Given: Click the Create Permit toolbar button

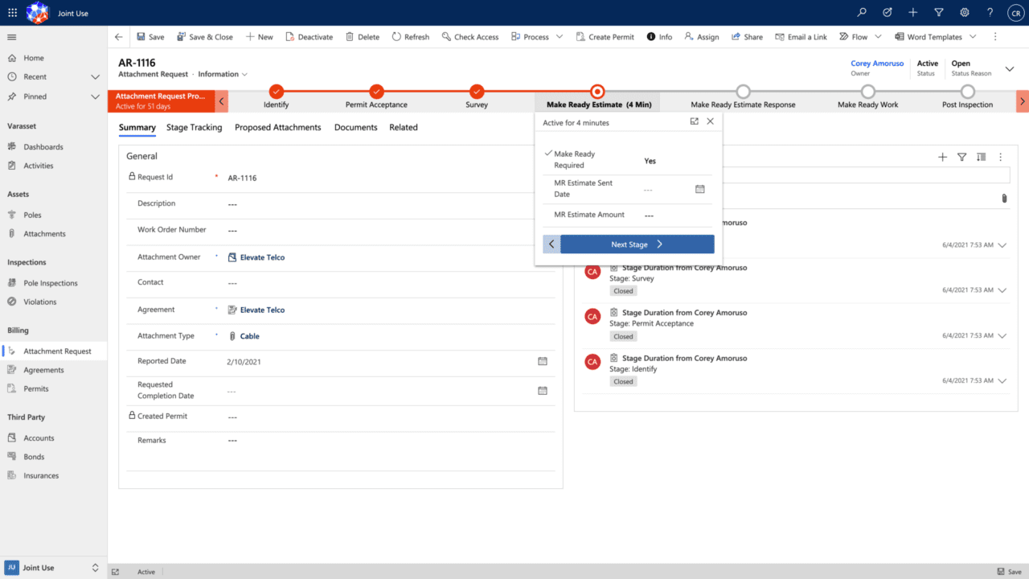Looking at the screenshot, I should [604, 37].
